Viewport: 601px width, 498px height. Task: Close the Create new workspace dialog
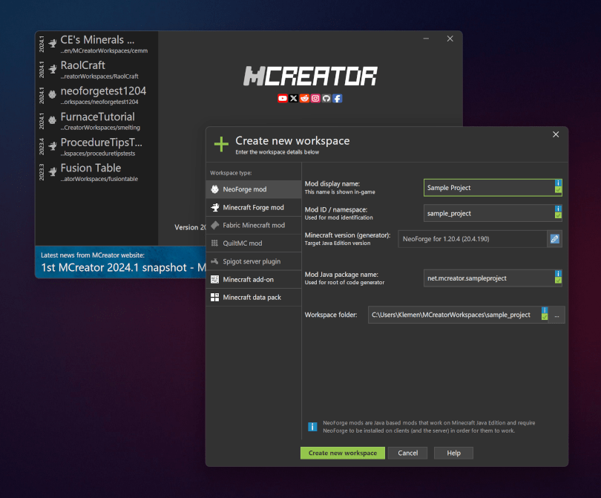coord(556,134)
